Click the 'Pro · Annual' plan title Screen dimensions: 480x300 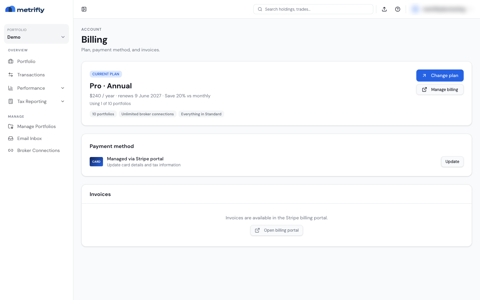(x=111, y=86)
